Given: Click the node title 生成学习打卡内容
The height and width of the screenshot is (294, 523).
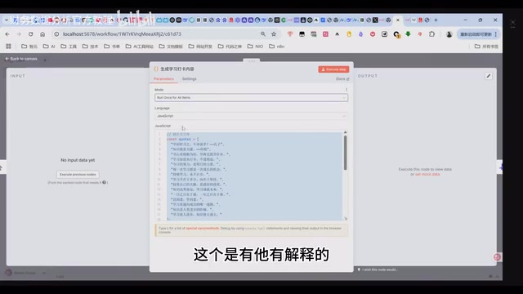Looking at the screenshot, I should pos(177,69).
